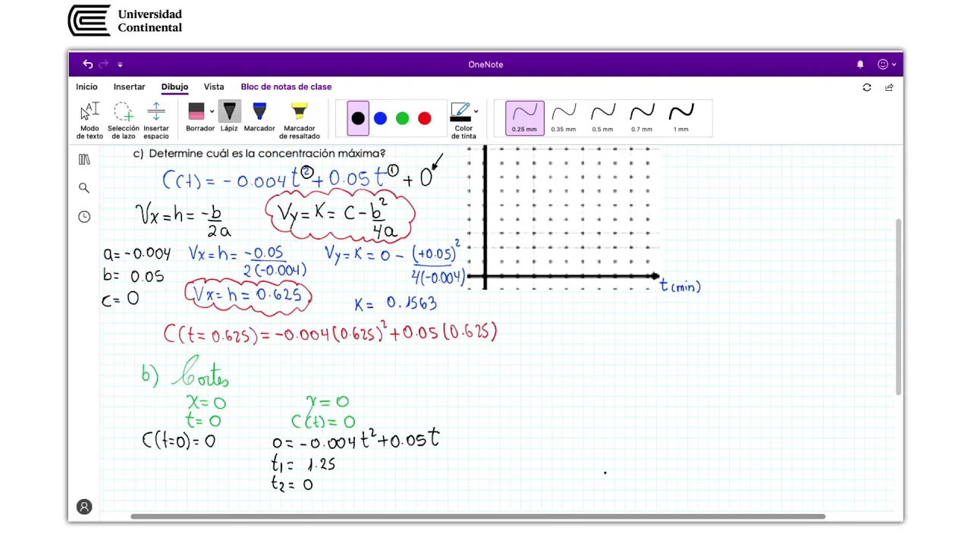Screen dimensions: 971x546
Task: Choose the 0.35 mm stroke thickness
Action: coord(564,118)
